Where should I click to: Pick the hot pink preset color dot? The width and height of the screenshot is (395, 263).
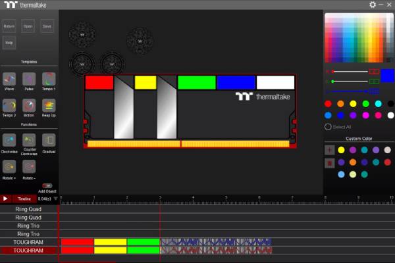(x=378, y=115)
